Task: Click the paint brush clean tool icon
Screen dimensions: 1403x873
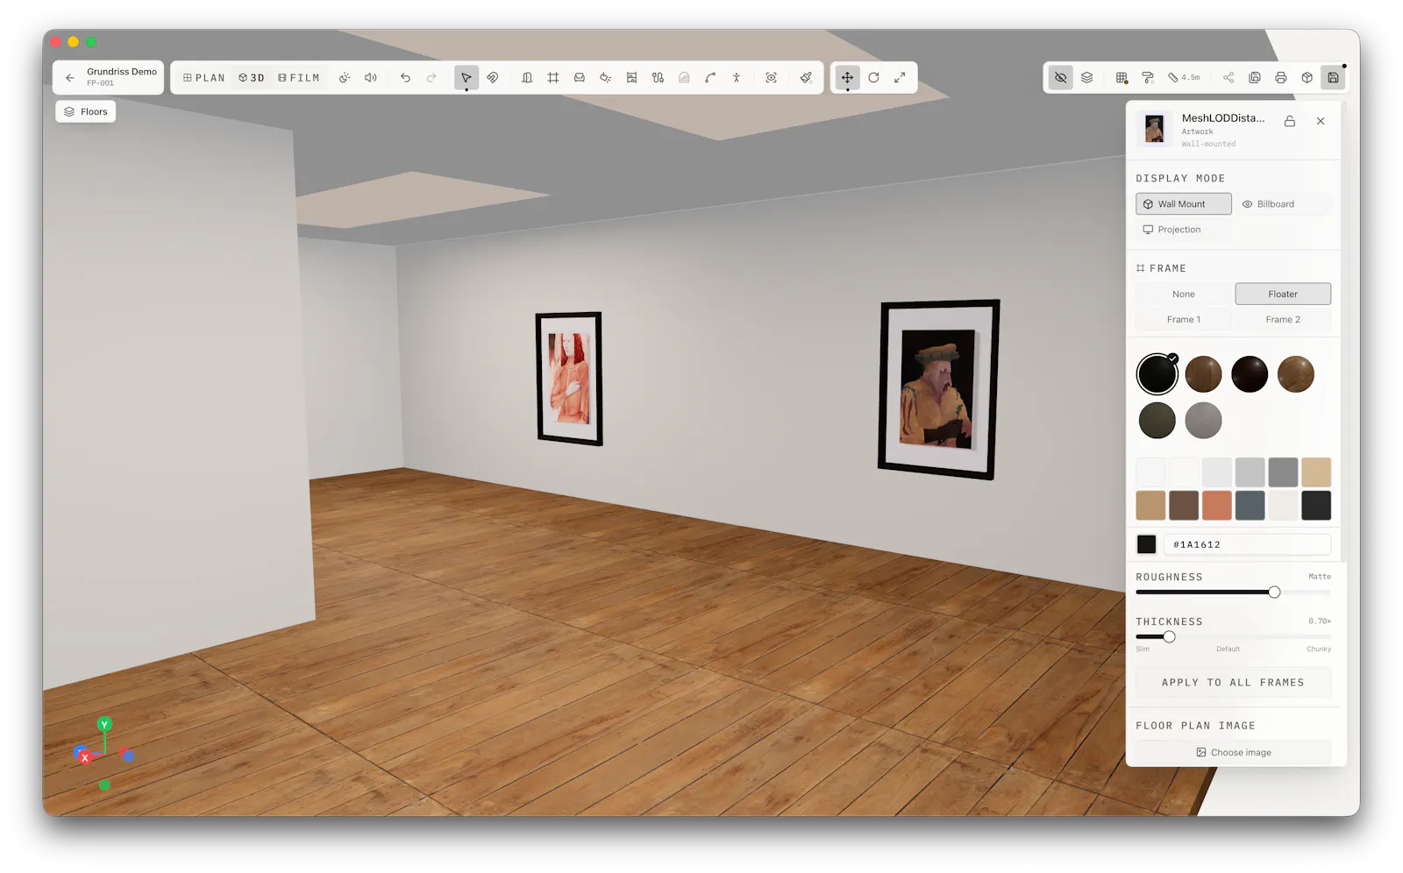Action: tap(806, 78)
